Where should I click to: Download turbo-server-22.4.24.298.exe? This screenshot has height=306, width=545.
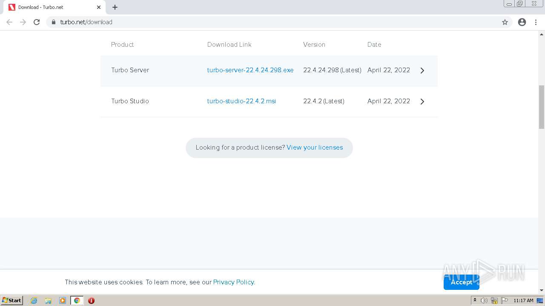coord(250,70)
